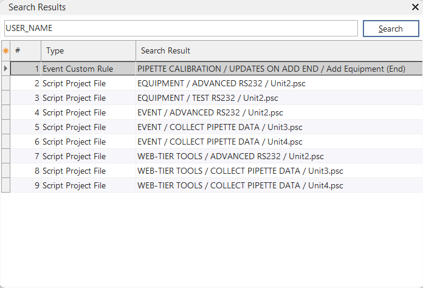Click the Search button
This screenshot has height=288, width=423.
pos(391,29)
